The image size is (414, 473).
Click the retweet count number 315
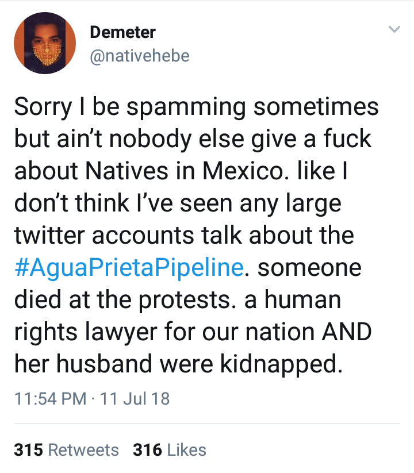[29, 449]
